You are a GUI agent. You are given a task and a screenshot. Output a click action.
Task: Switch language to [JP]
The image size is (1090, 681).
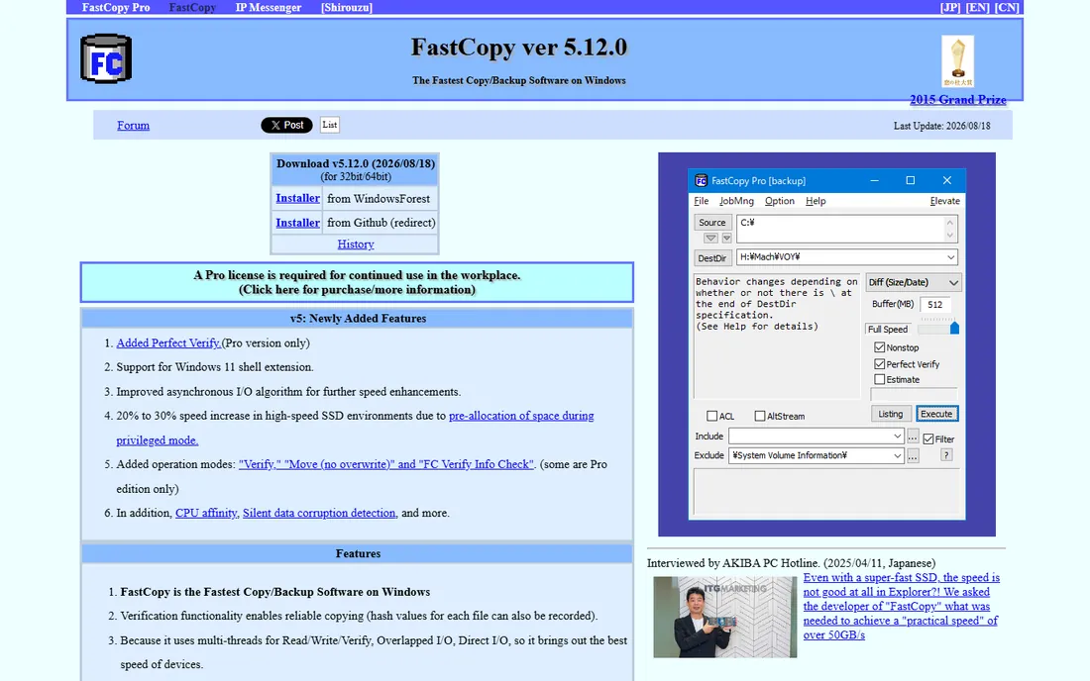[x=950, y=8]
